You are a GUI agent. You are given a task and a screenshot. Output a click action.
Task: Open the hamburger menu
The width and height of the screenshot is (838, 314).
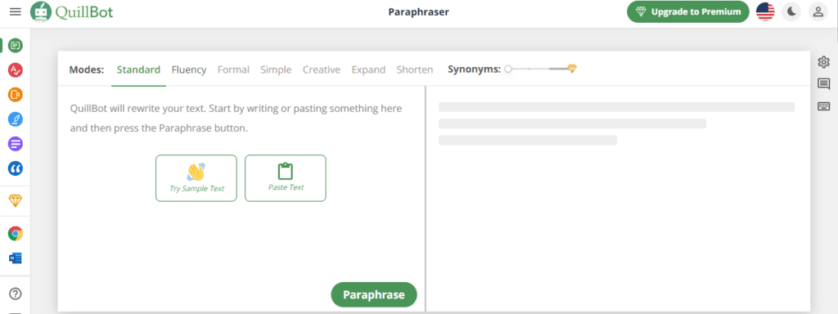(16, 11)
